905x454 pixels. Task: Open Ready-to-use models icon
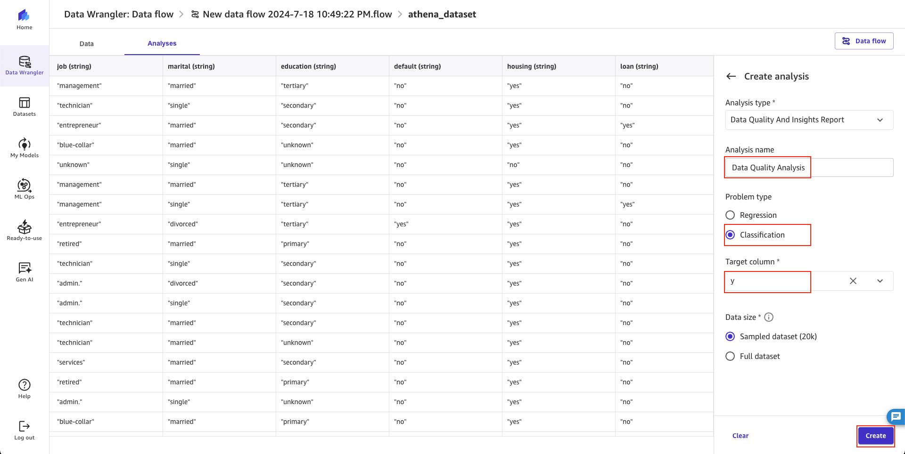24,227
